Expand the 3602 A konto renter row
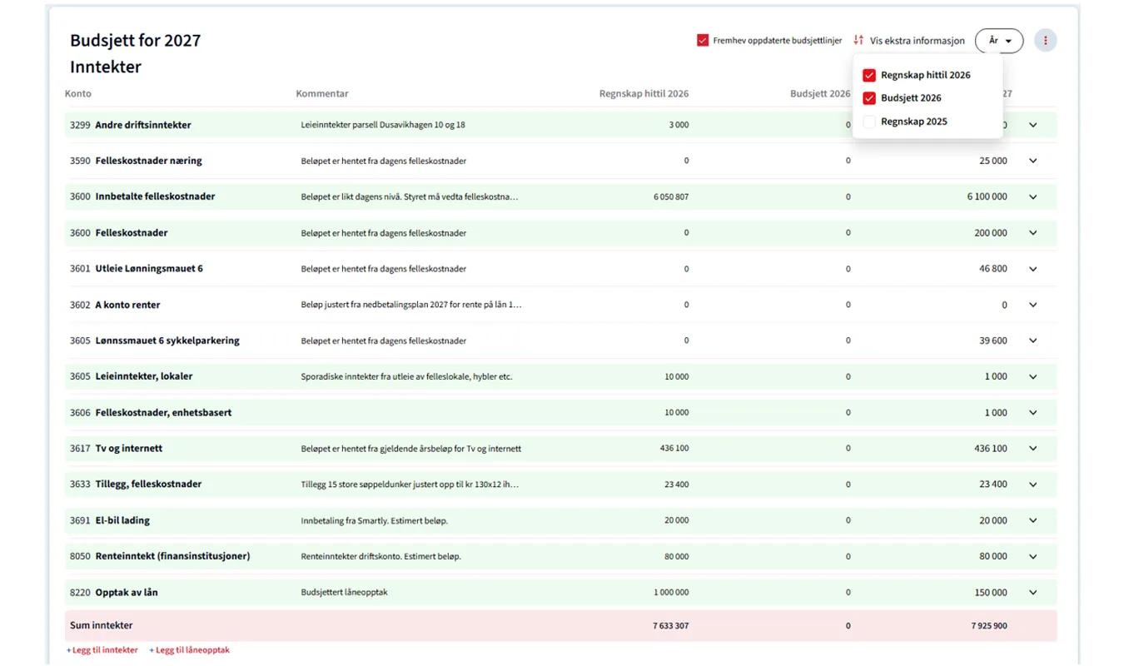 click(x=1033, y=305)
